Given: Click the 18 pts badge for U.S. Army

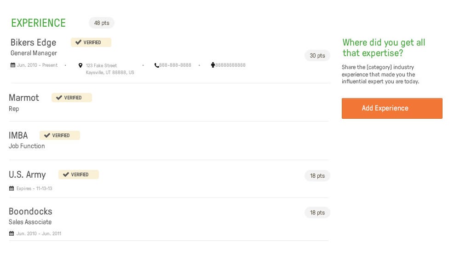Looking at the screenshot, I should (x=317, y=176).
